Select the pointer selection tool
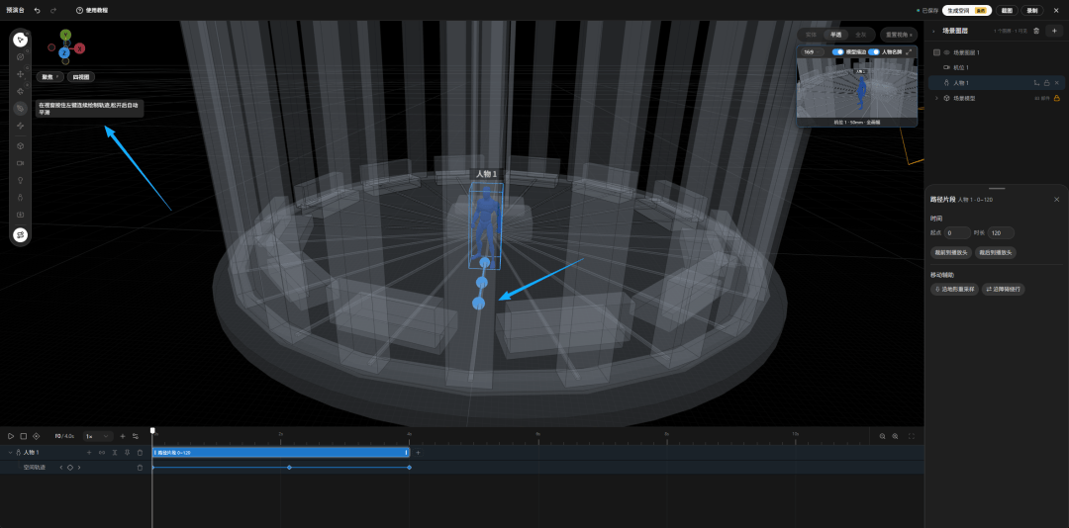 pos(21,40)
